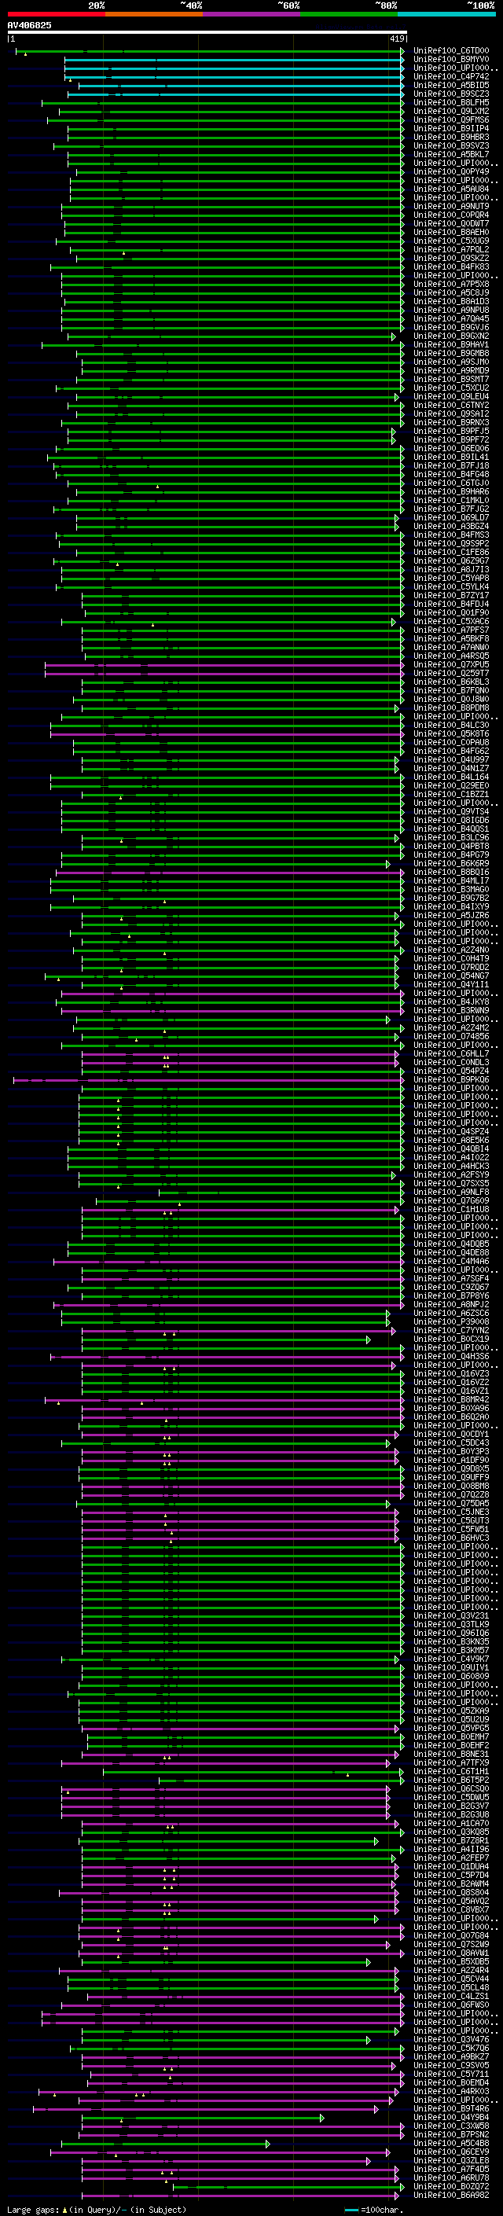Open hit UniRef100_C4P742

(x=450, y=76)
